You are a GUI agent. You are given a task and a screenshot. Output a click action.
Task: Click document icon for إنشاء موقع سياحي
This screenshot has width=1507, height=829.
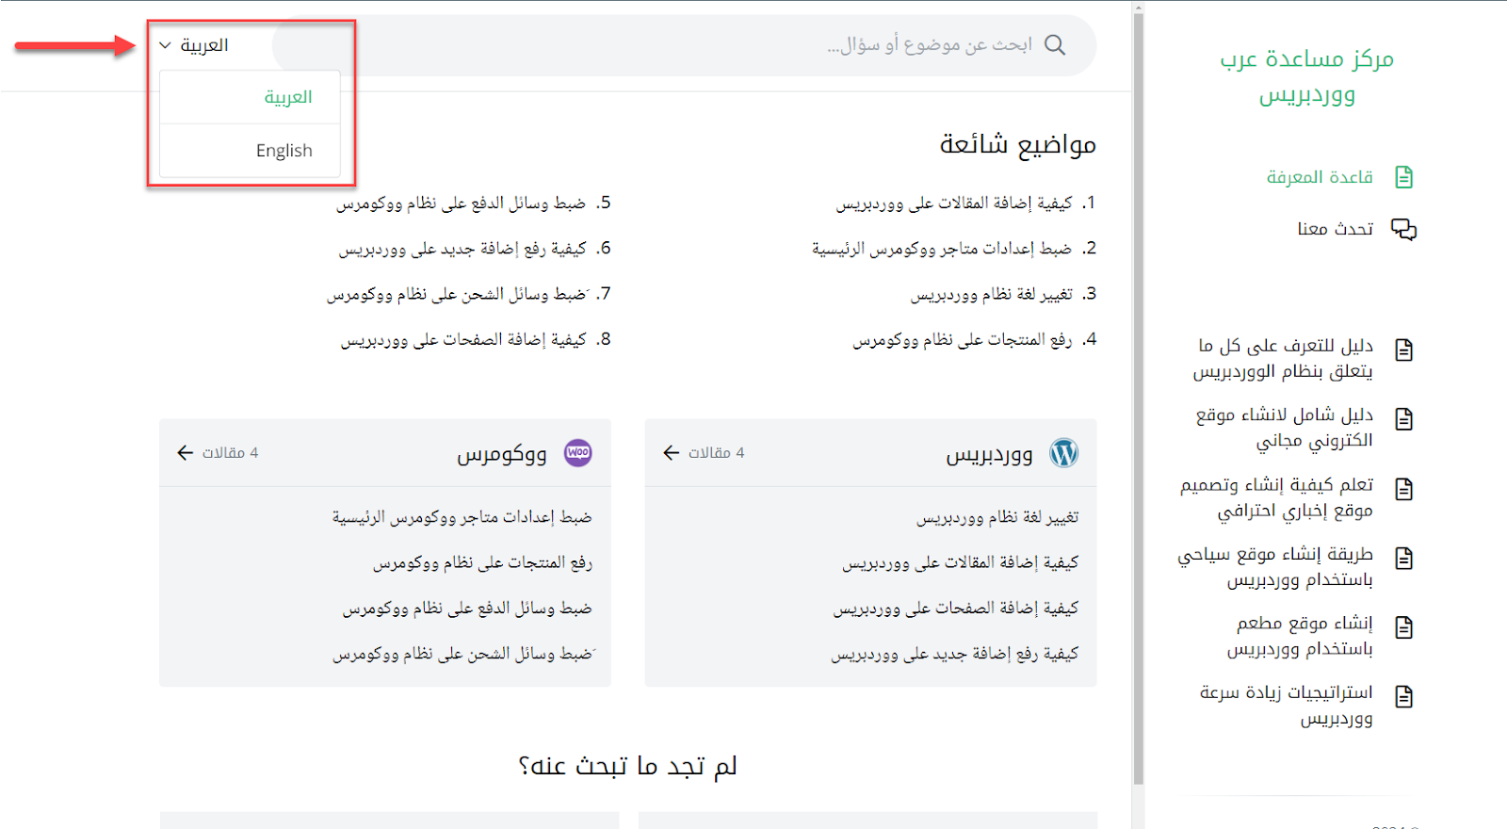coord(1403,558)
